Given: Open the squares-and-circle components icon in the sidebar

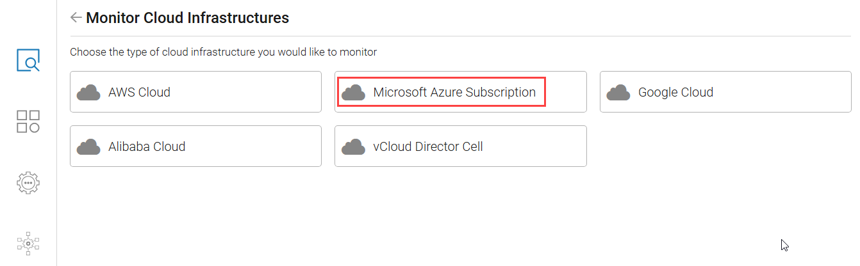Looking at the screenshot, I should point(28,121).
